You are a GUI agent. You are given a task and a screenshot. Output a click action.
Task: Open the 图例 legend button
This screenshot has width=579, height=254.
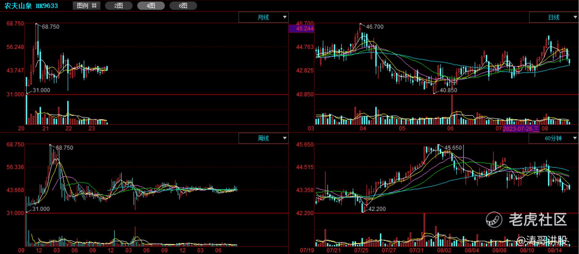[x=87, y=6]
